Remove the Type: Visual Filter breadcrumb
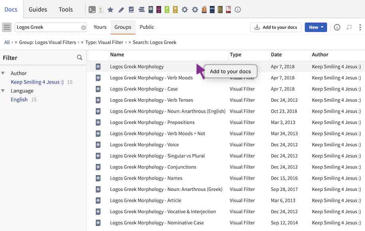The image size is (365, 231). pos(82,42)
